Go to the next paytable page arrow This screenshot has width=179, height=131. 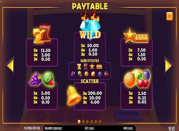169,66
